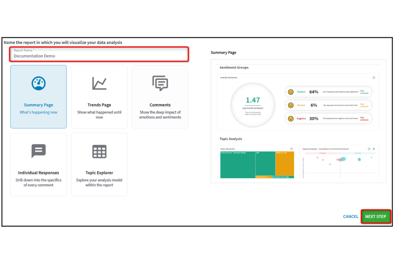The image size is (397, 264).
Task: Click the Negative sad face icon
Action: [x=291, y=118]
